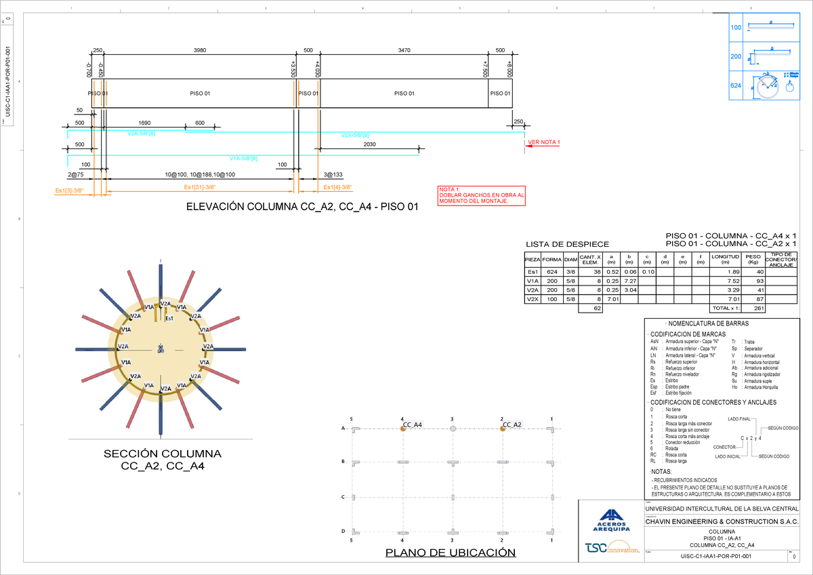Click the 'LONGITUD (m)' column header
The width and height of the screenshot is (813, 575).
(x=725, y=259)
